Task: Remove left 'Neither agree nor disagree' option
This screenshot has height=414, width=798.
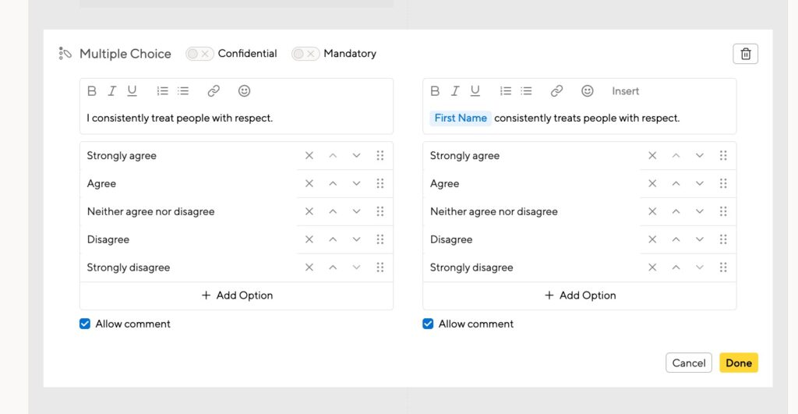Action: click(x=309, y=211)
